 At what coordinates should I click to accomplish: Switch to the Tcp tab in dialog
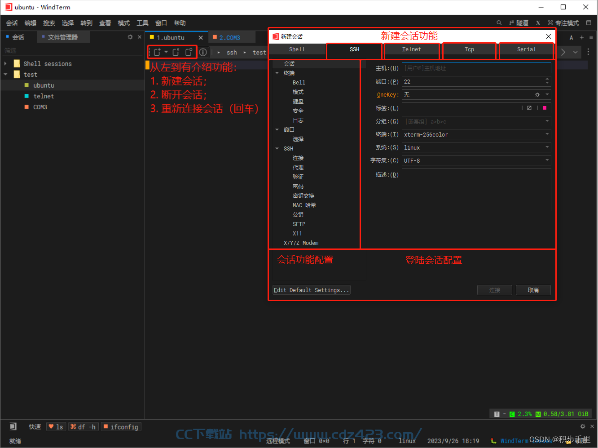pyautogui.click(x=469, y=49)
